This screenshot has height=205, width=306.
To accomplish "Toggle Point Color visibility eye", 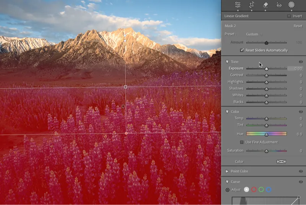I will pos(301,171).
